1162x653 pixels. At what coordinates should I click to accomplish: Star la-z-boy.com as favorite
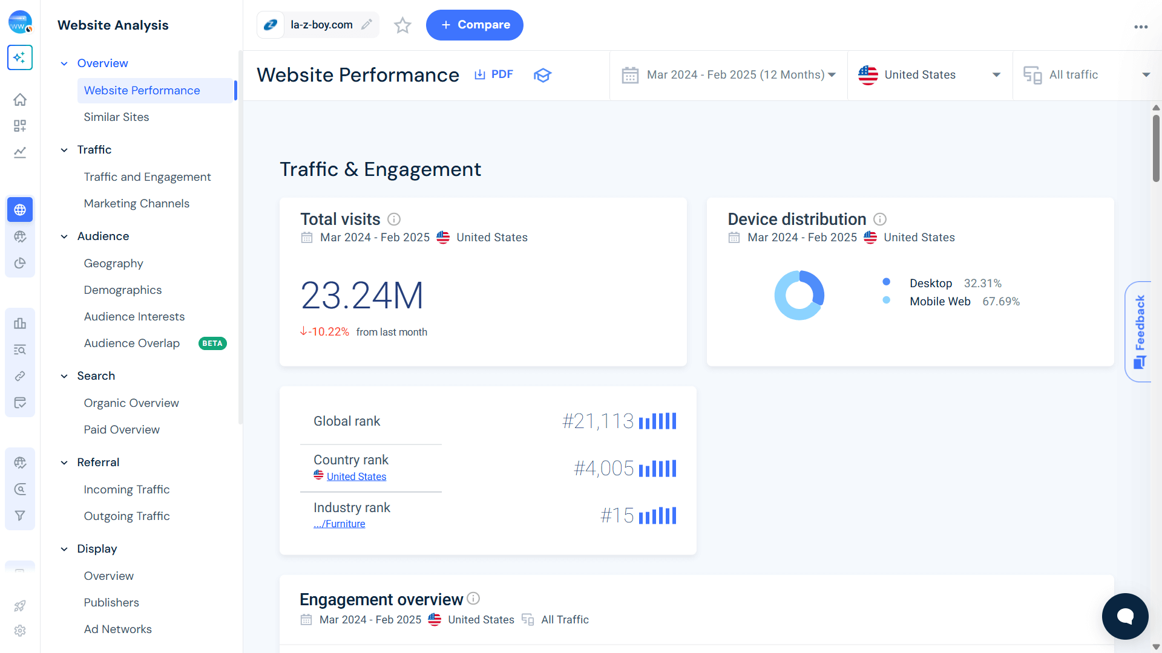[x=402, y=25]
